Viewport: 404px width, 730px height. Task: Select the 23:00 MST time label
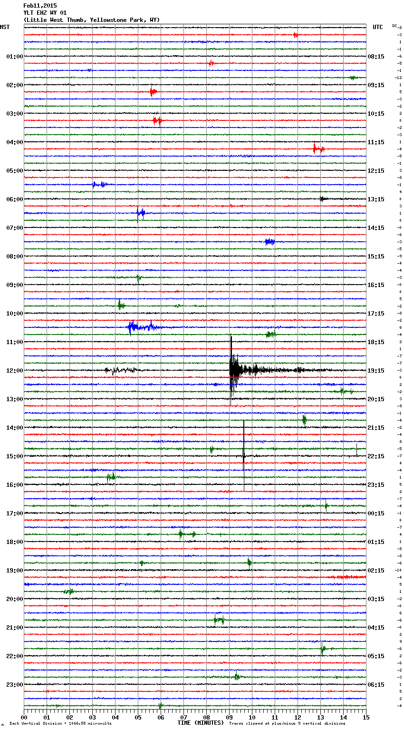(15, 685)
